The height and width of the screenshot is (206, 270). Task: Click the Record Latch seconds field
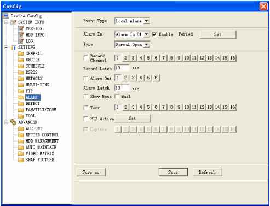122,68
